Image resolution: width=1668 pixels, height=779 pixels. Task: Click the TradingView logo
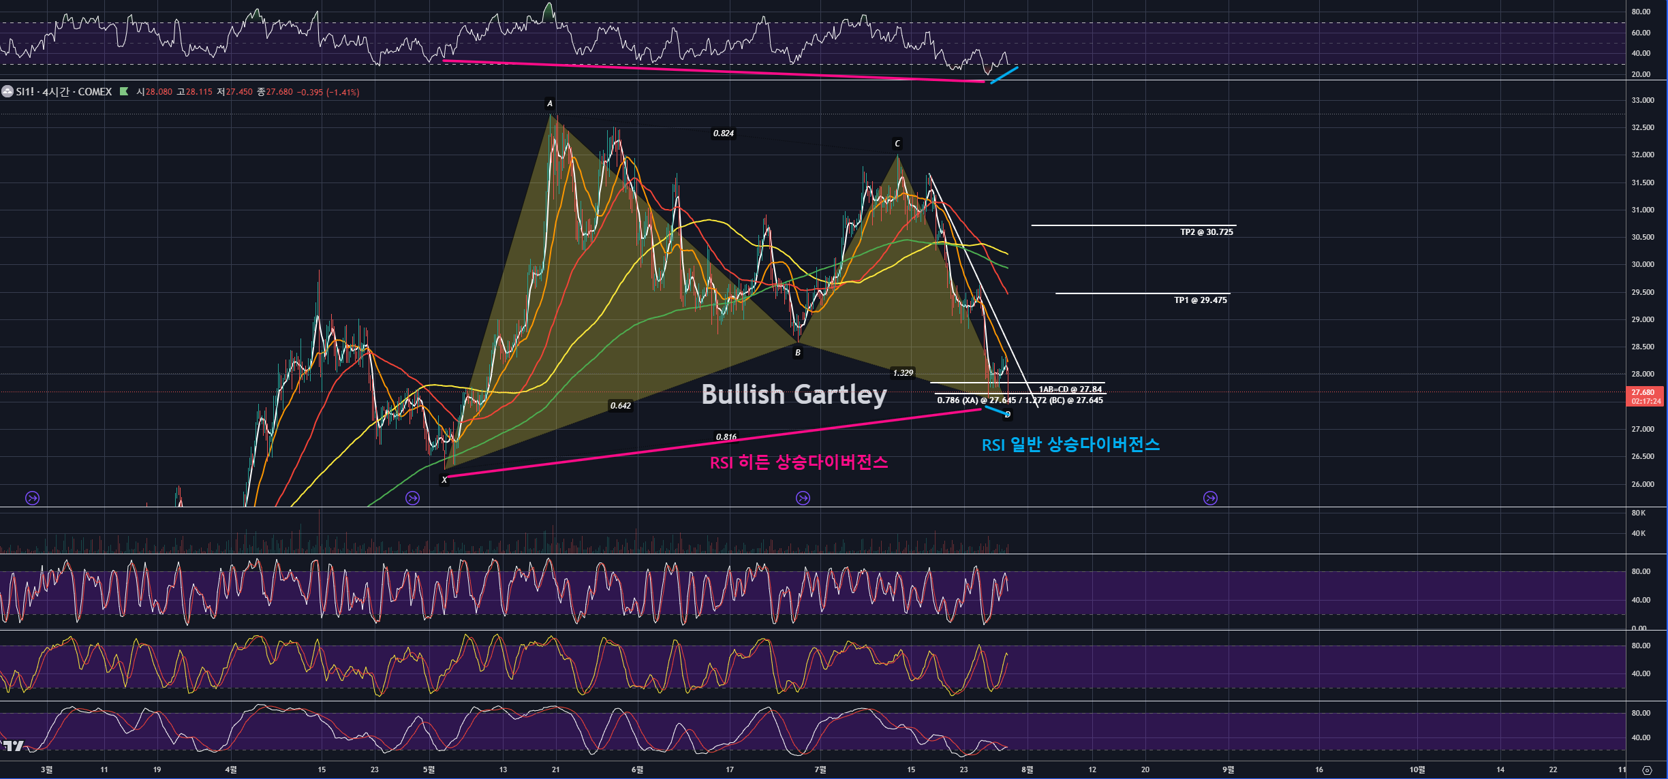(x=12, y=746)
